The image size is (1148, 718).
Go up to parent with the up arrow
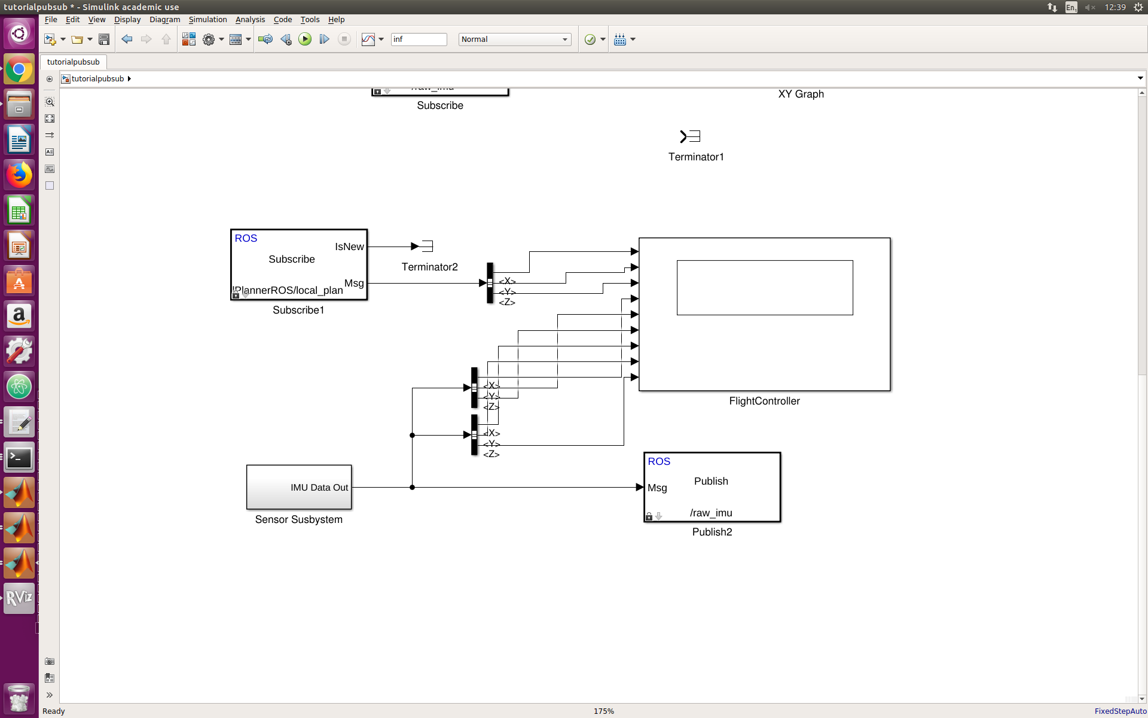(166, 39)
